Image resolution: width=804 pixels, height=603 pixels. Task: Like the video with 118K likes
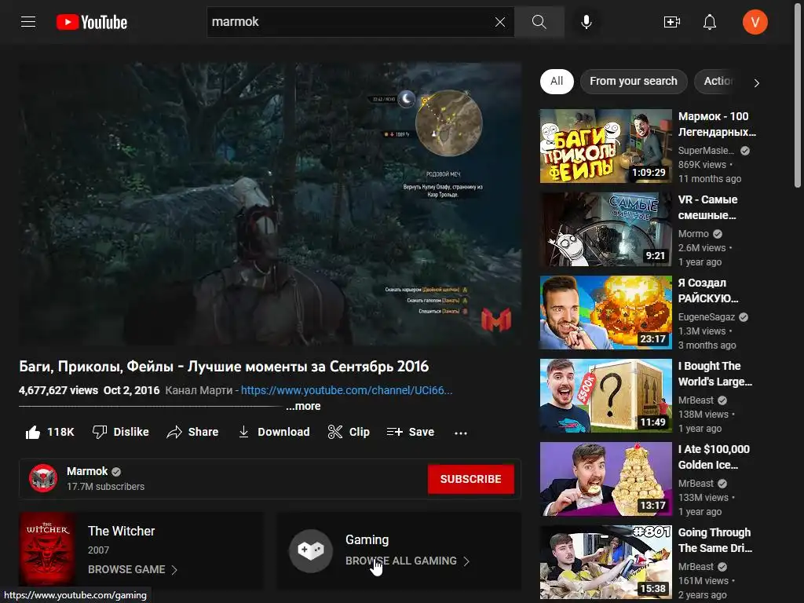[49, 433]
